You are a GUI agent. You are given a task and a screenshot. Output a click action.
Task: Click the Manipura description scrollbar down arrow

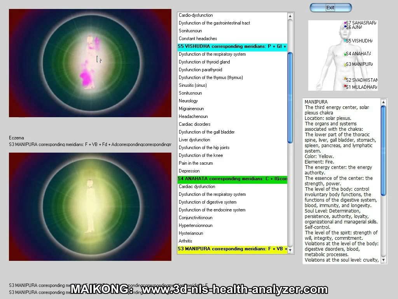(384, 260)
